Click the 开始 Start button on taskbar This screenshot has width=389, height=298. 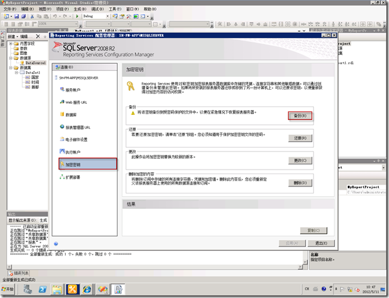tap(8, 289)
